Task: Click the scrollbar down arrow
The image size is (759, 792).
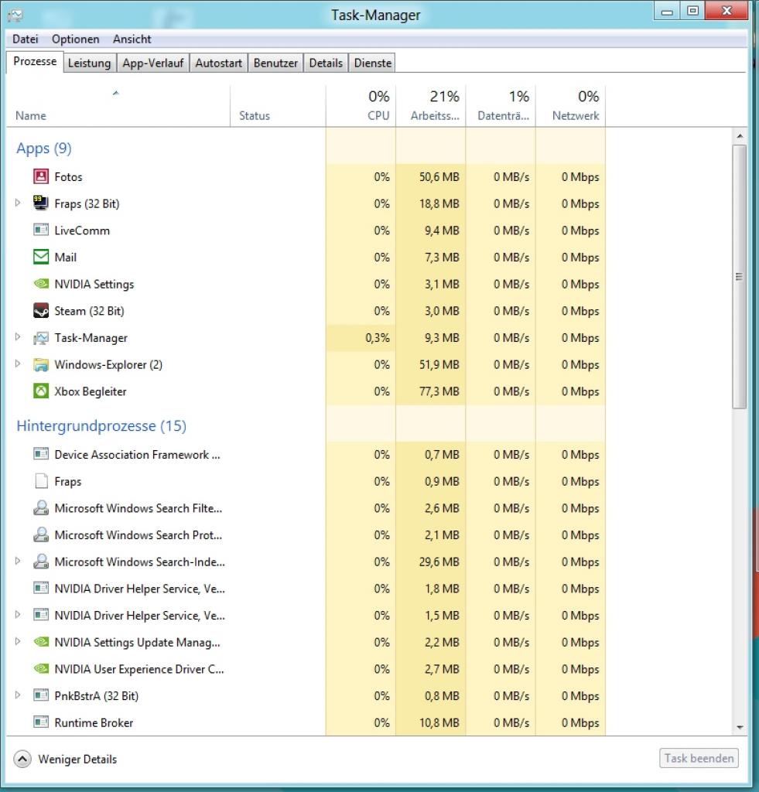Action: pyautogui.click(x=740, y=727)
